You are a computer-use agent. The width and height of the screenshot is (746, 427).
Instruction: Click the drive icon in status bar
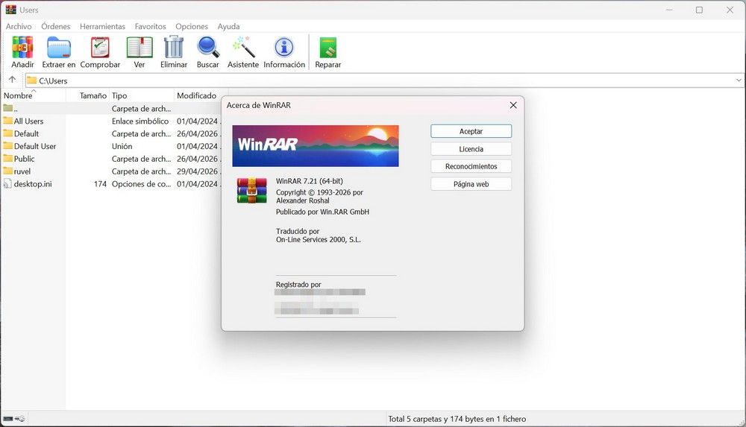(8, 419)
